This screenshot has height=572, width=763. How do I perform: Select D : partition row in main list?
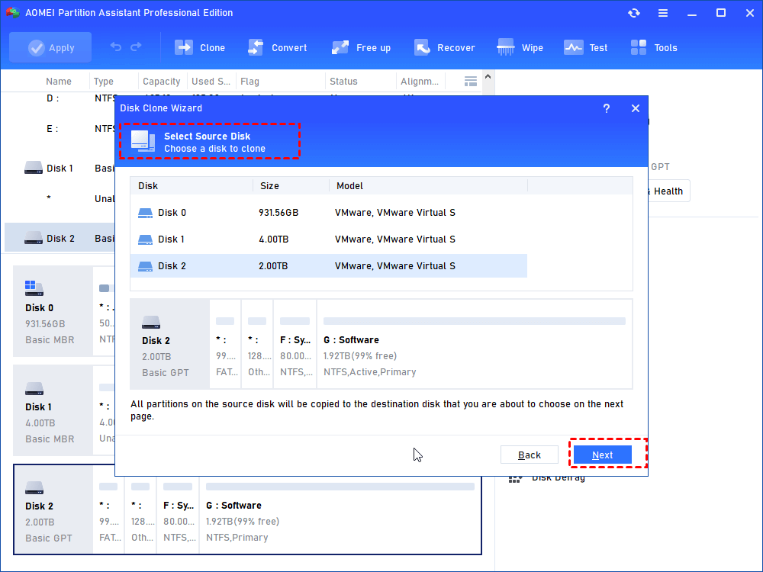click(x=60, y=98)
